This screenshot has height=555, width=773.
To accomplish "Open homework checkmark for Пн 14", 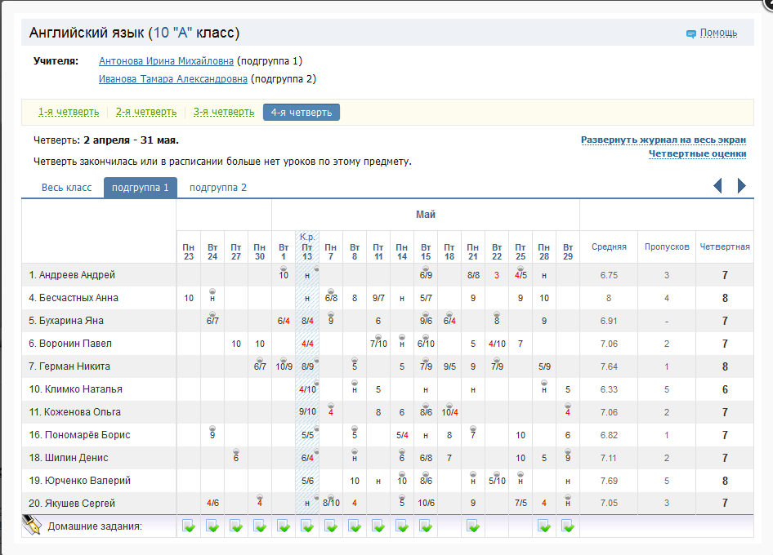I will point(402,526).
